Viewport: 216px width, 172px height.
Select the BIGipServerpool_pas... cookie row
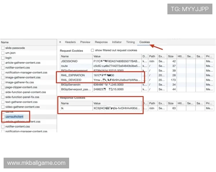tap(137, 89)
